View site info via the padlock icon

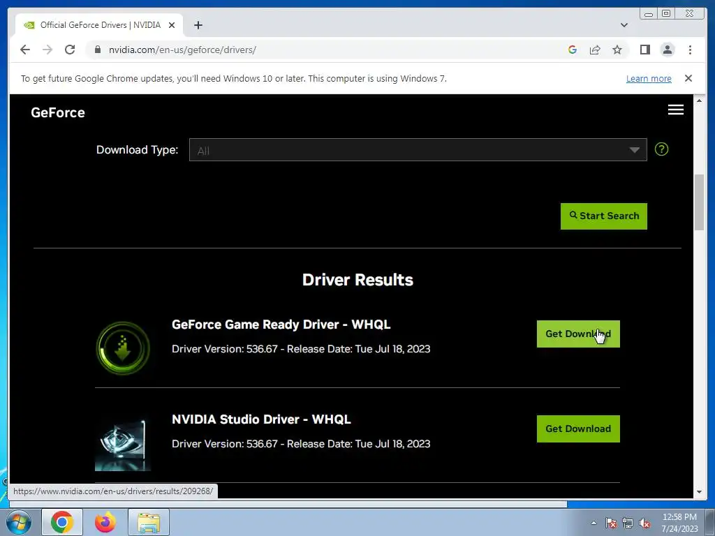(x=98, y=50)
